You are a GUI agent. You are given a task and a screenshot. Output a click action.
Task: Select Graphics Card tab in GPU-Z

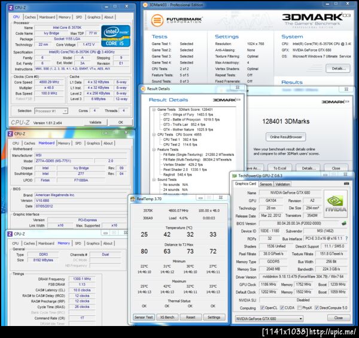click(x=245, y=183)
